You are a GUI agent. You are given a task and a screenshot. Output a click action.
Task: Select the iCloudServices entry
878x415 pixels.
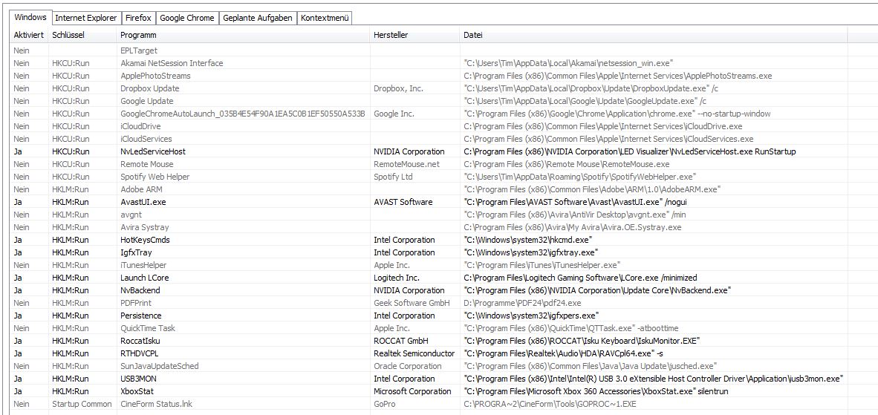tap(146, 139)
